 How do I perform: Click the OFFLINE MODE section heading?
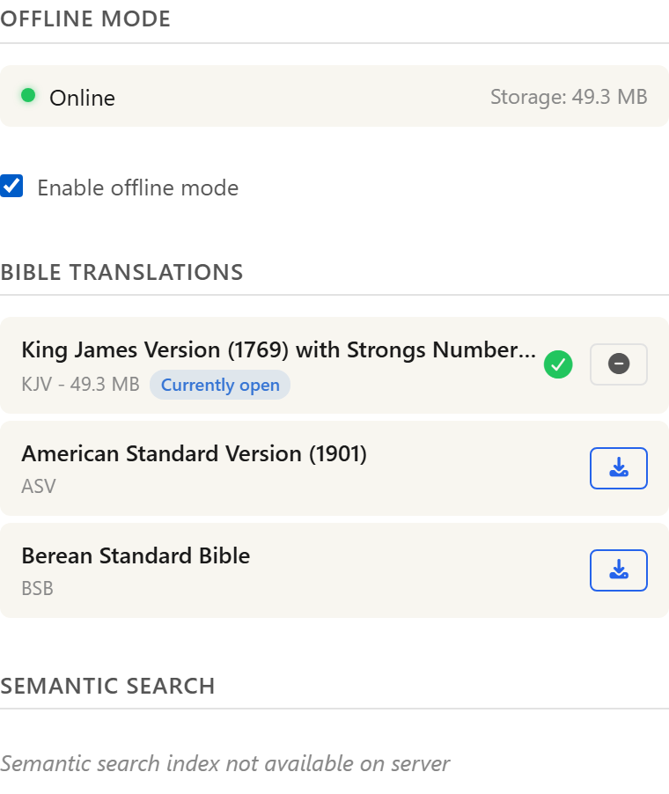[x=85, y=18]
